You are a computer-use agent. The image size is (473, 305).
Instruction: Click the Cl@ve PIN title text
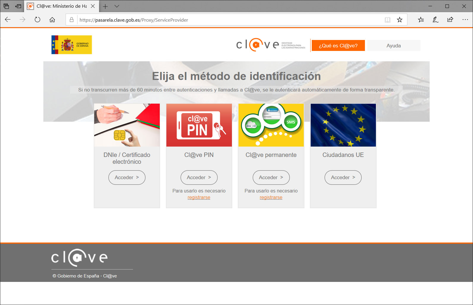pos(199,155)
